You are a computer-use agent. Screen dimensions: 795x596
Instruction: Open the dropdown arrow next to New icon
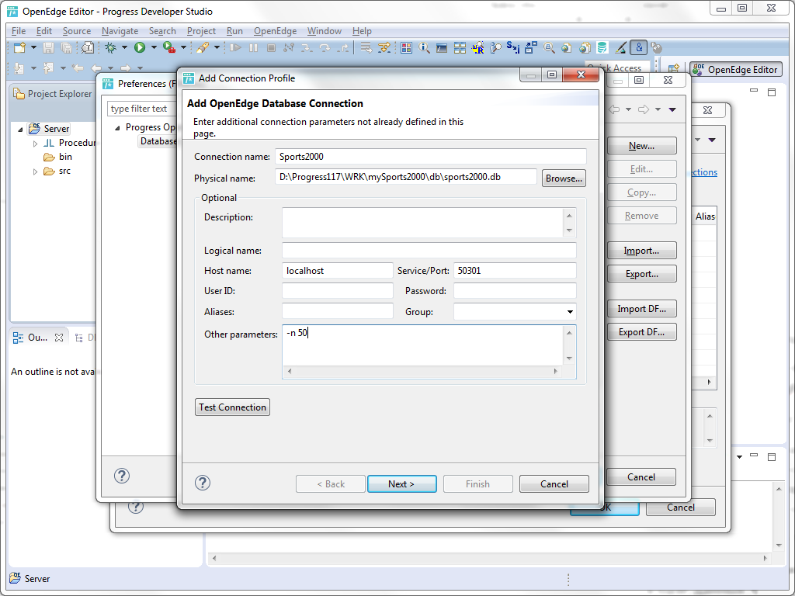[33, 48]
